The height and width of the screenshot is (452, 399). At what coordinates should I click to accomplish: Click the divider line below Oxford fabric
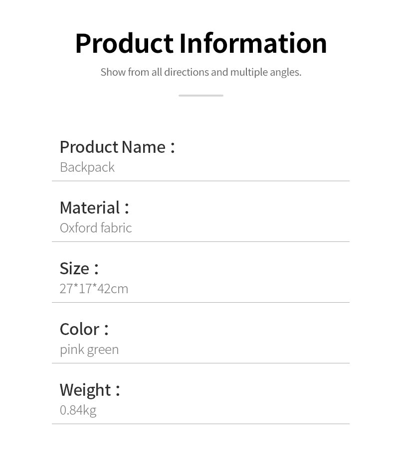(x=200, y=241)
